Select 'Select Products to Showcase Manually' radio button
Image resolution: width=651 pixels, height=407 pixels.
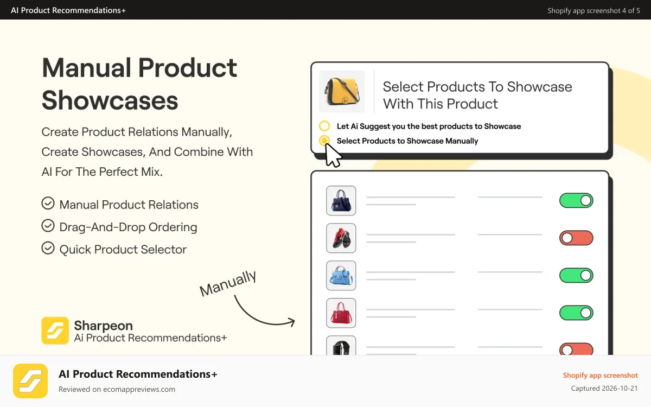coord(324,141)
